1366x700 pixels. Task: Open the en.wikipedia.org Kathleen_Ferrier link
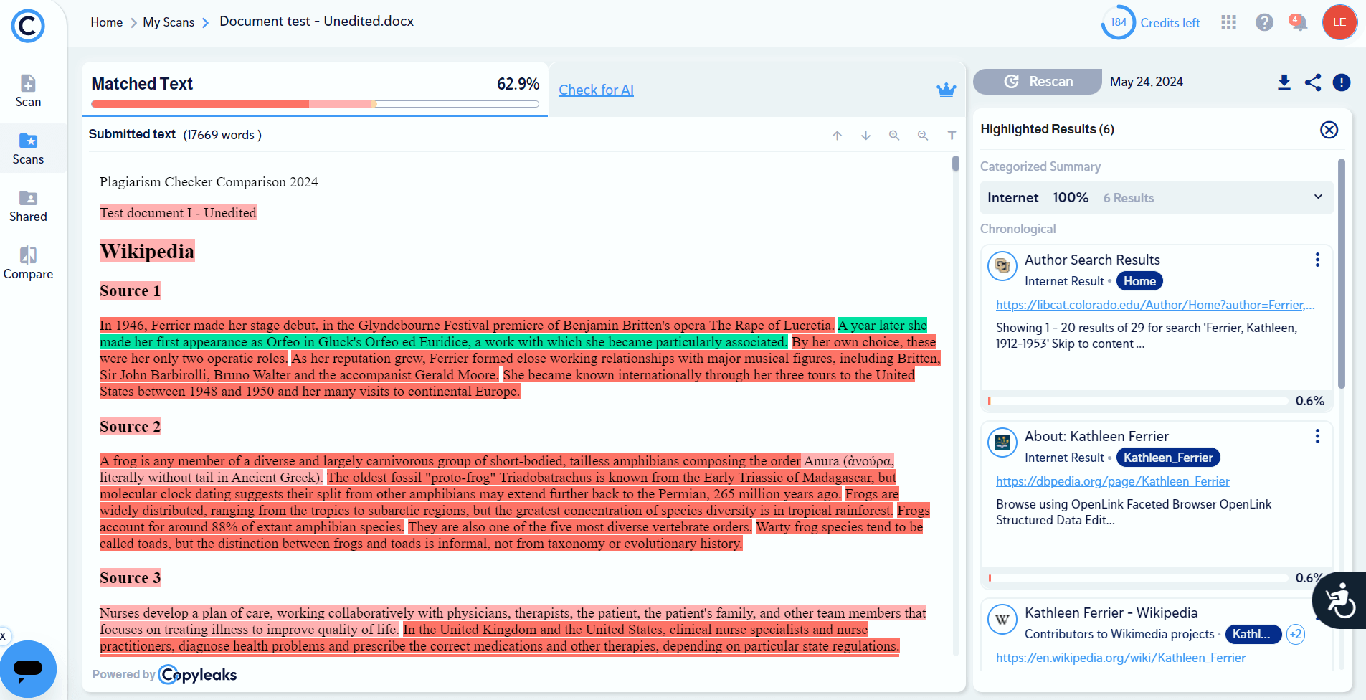(1120, 658)
